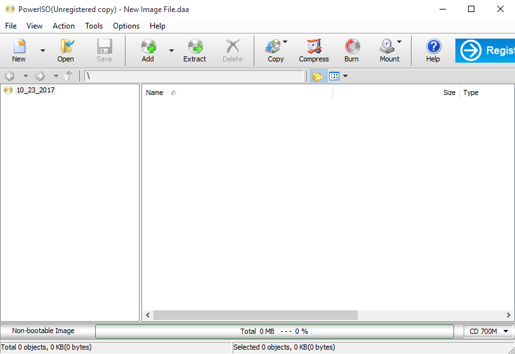515x354 pixels.
Task: Open the Action menu
Action: (63, 26)
